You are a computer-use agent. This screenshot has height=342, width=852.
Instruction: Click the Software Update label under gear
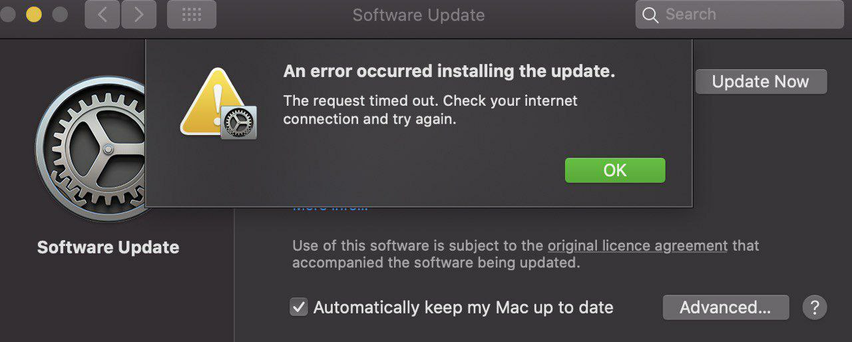point(108,248)
